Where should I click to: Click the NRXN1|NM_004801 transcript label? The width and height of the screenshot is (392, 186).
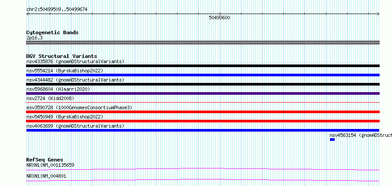[46, 176]
